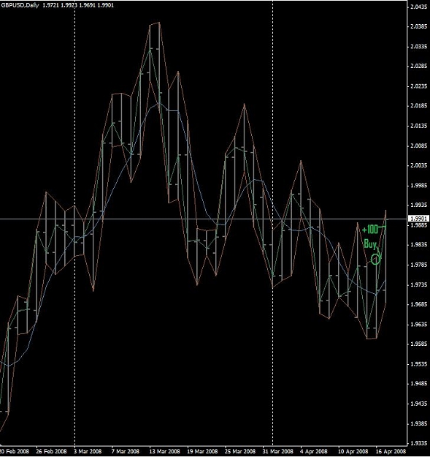Select the 1.9901 current price label
430x457 pixels.
point(419,219)
